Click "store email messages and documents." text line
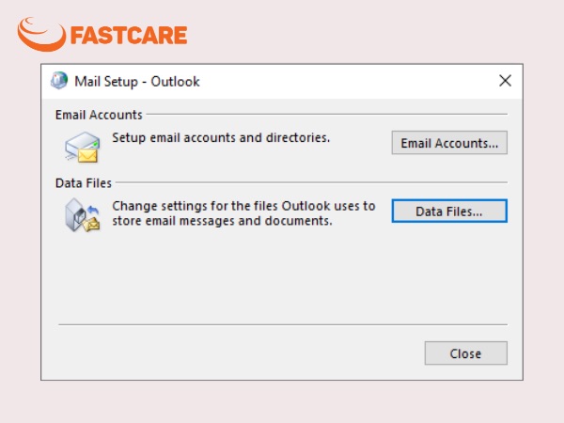 coord(222,221)
